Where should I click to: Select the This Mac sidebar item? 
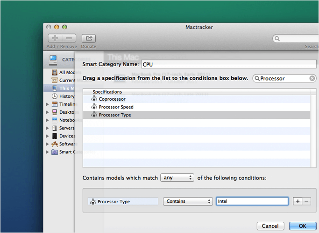[59, 88]
